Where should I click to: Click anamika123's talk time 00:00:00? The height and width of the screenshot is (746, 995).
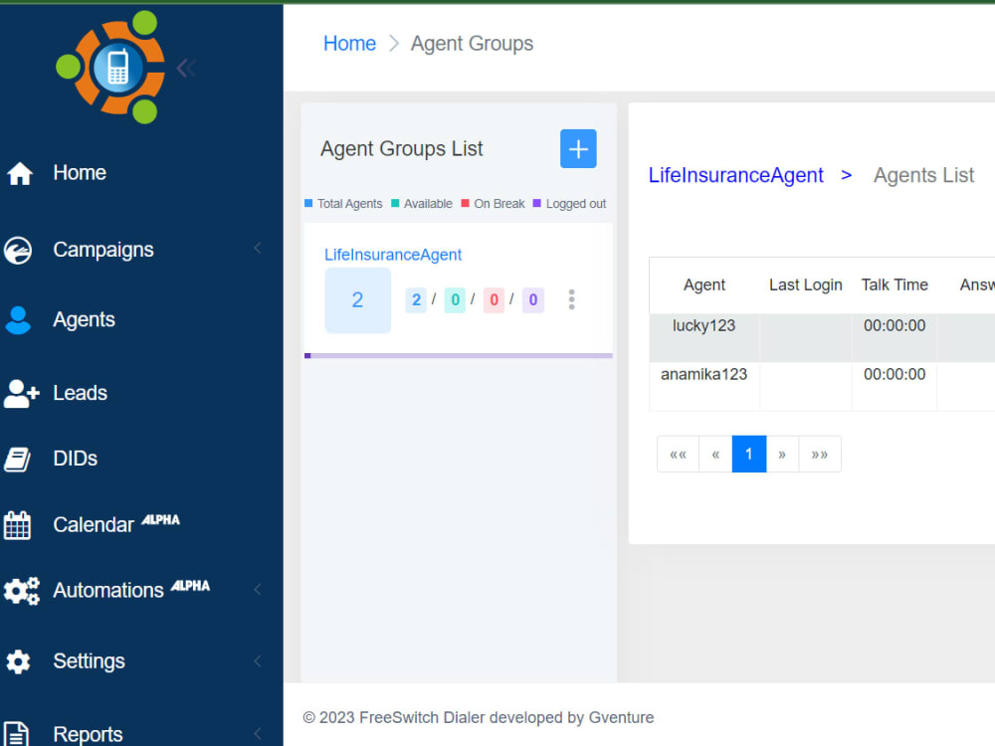click(895, 374)
